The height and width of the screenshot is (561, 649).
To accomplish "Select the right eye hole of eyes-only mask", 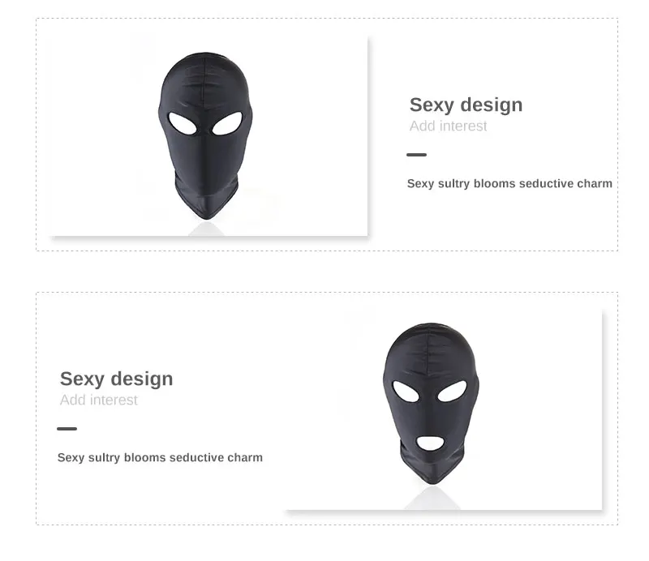I will (x=227, y=123).
